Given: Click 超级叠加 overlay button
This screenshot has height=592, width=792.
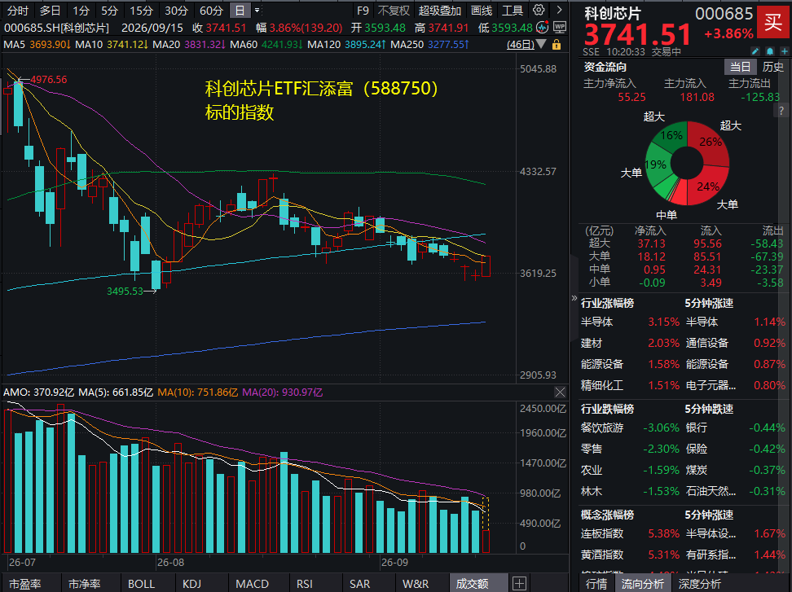Looking at the screenshot, I should (439, 11).
